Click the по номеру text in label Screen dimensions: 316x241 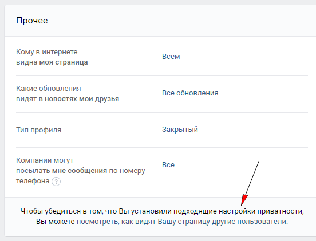pos(127,171)
